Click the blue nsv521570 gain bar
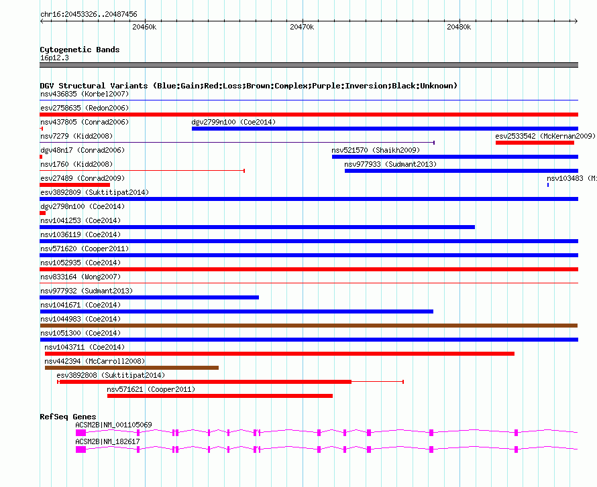This screenshot has width=597, height=487. tap(455, 157)
